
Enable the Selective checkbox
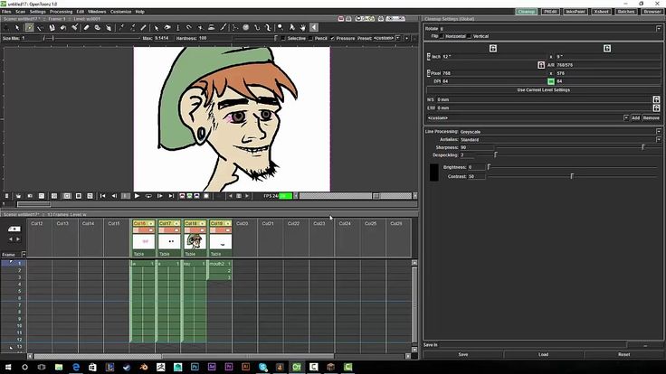tap(285, 39)
